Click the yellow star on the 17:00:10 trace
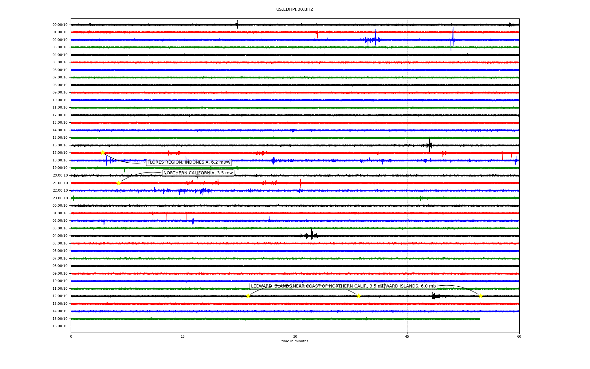Viewport: 590px width, 369px height. point(103,153)
